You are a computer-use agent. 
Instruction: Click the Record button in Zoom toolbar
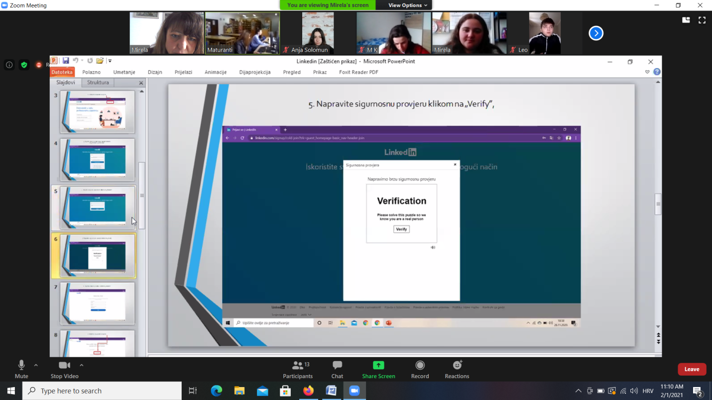click(x=420, y=370)
